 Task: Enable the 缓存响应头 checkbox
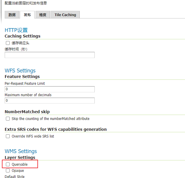(x=8, y=43)
